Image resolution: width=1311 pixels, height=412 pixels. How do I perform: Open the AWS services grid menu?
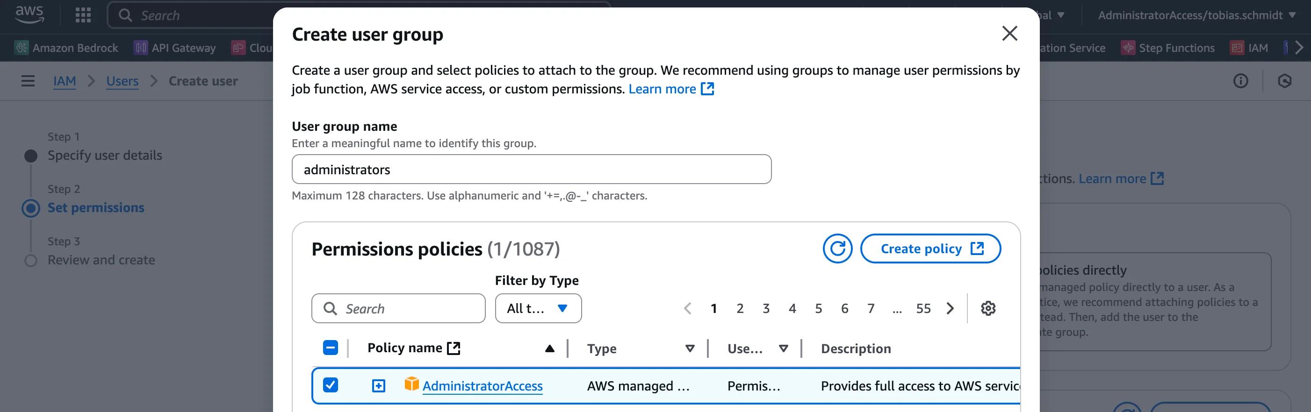(83, 15)
